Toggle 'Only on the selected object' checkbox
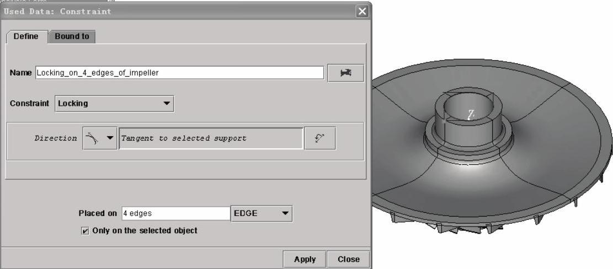The height and width of the screenshot is (269, 613). [84, 230]
